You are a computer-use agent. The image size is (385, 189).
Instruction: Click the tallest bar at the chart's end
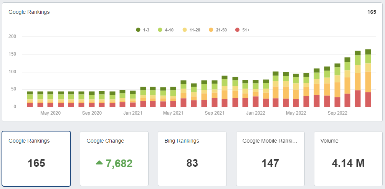coord(368,78)
